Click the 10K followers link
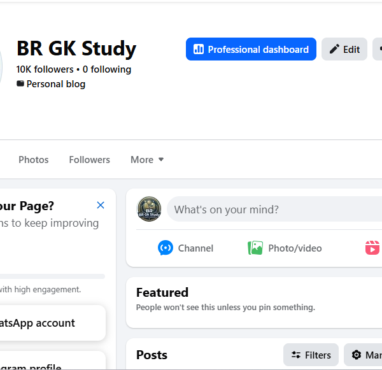 click(45, 69)
